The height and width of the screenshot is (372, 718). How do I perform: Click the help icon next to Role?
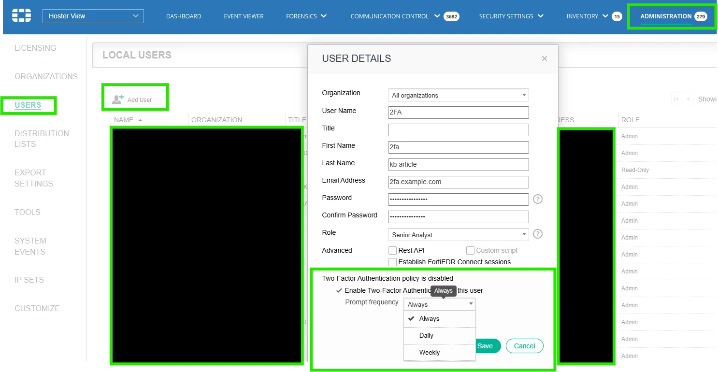click(x=538, y=234)
